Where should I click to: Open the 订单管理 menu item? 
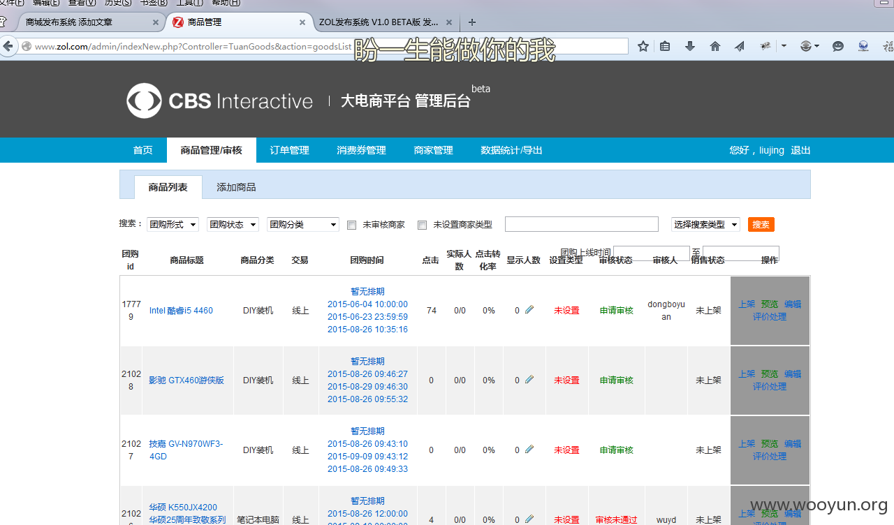point(289,150)
